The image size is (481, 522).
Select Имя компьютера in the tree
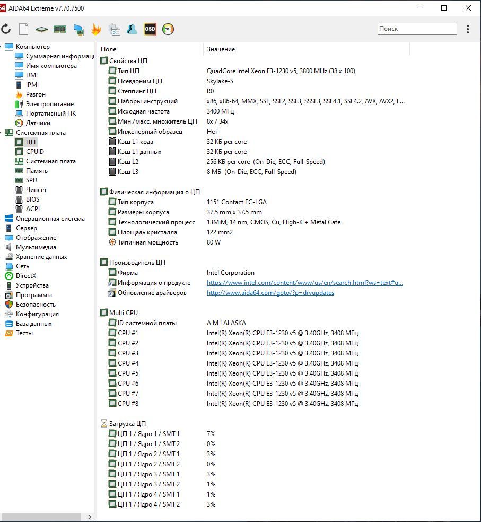(x=51, y=66)
